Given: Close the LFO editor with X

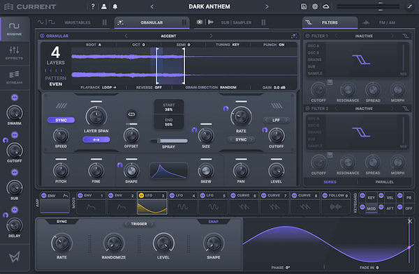Looking at the screenshot, I should (410, 221).
